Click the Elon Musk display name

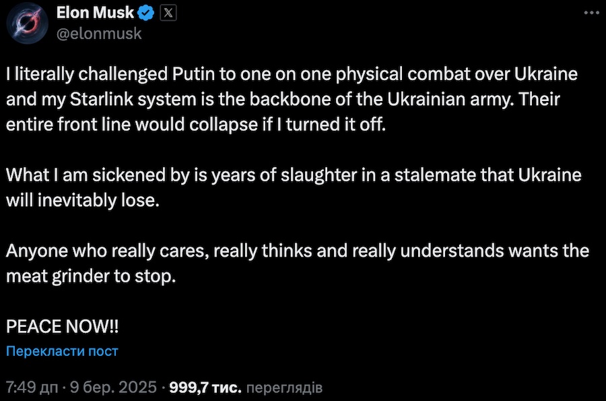pyautogui.click(x=95, y=13)
